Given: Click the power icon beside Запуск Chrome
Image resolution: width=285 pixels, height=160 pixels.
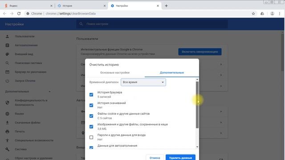Looking at the screenshot, I should tap(7, 81).
